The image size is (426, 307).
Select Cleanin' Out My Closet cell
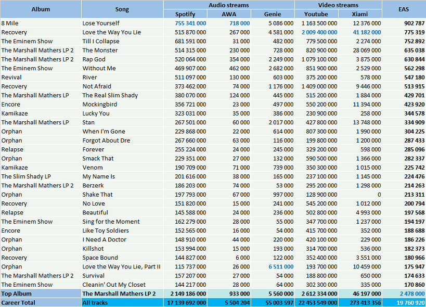122,285
